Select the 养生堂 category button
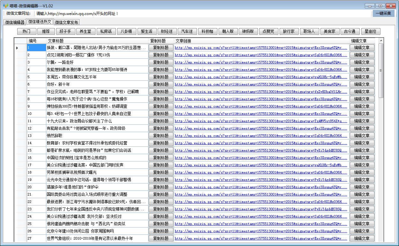The height and width of the screenshot is (246, 399). (x=86, y=31)
